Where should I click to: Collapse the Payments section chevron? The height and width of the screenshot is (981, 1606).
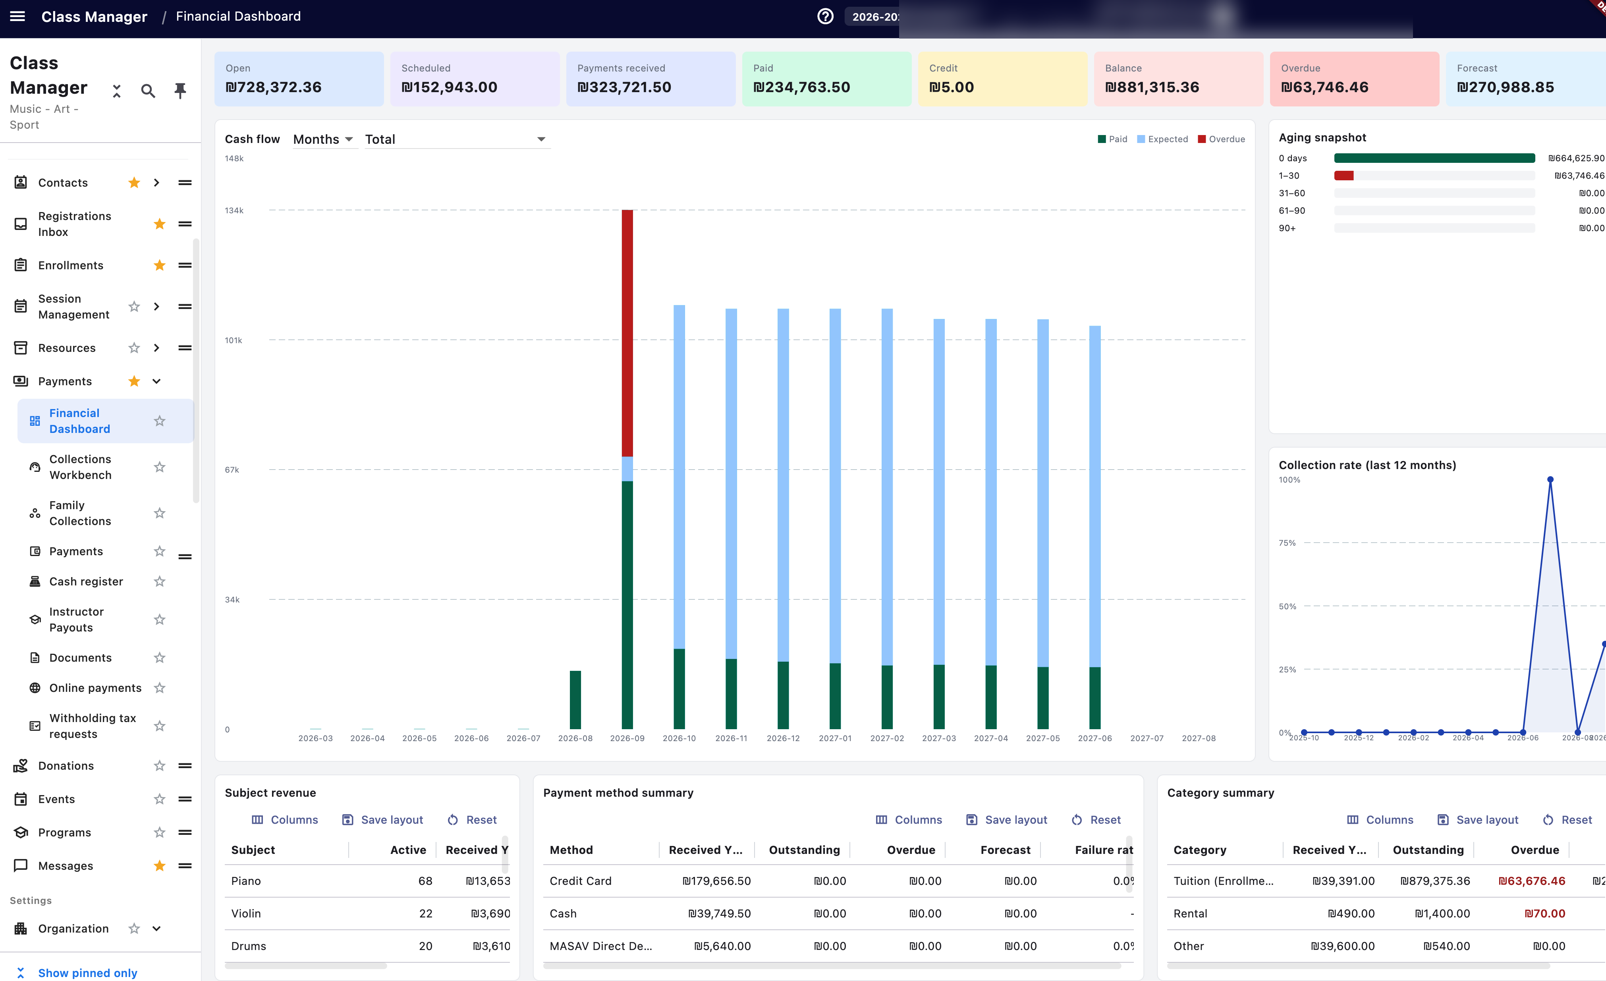156,381
